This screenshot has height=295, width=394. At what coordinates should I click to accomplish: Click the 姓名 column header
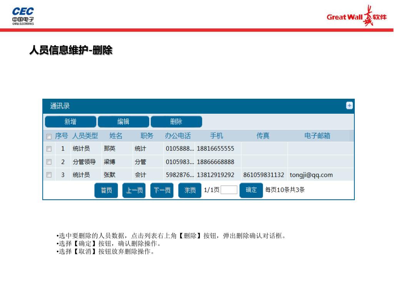point(115,136)
